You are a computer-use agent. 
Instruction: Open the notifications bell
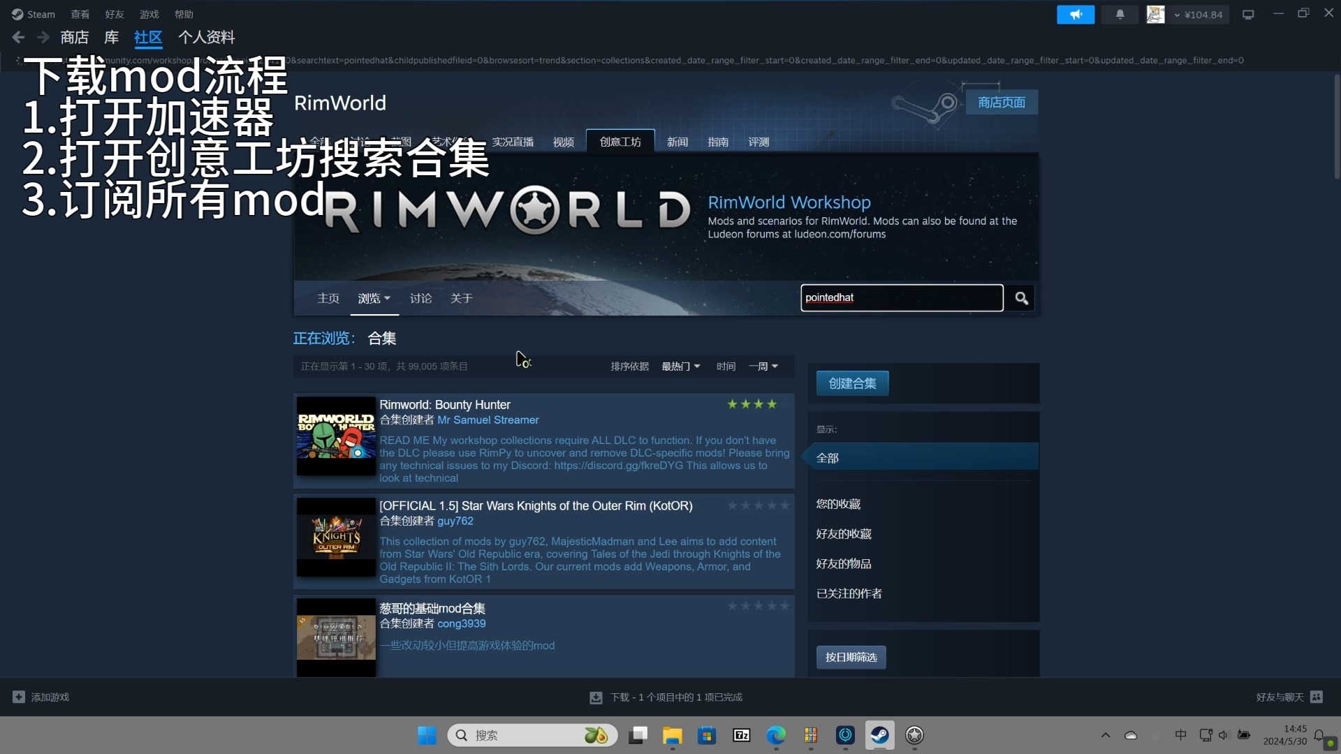point(1120,14)
